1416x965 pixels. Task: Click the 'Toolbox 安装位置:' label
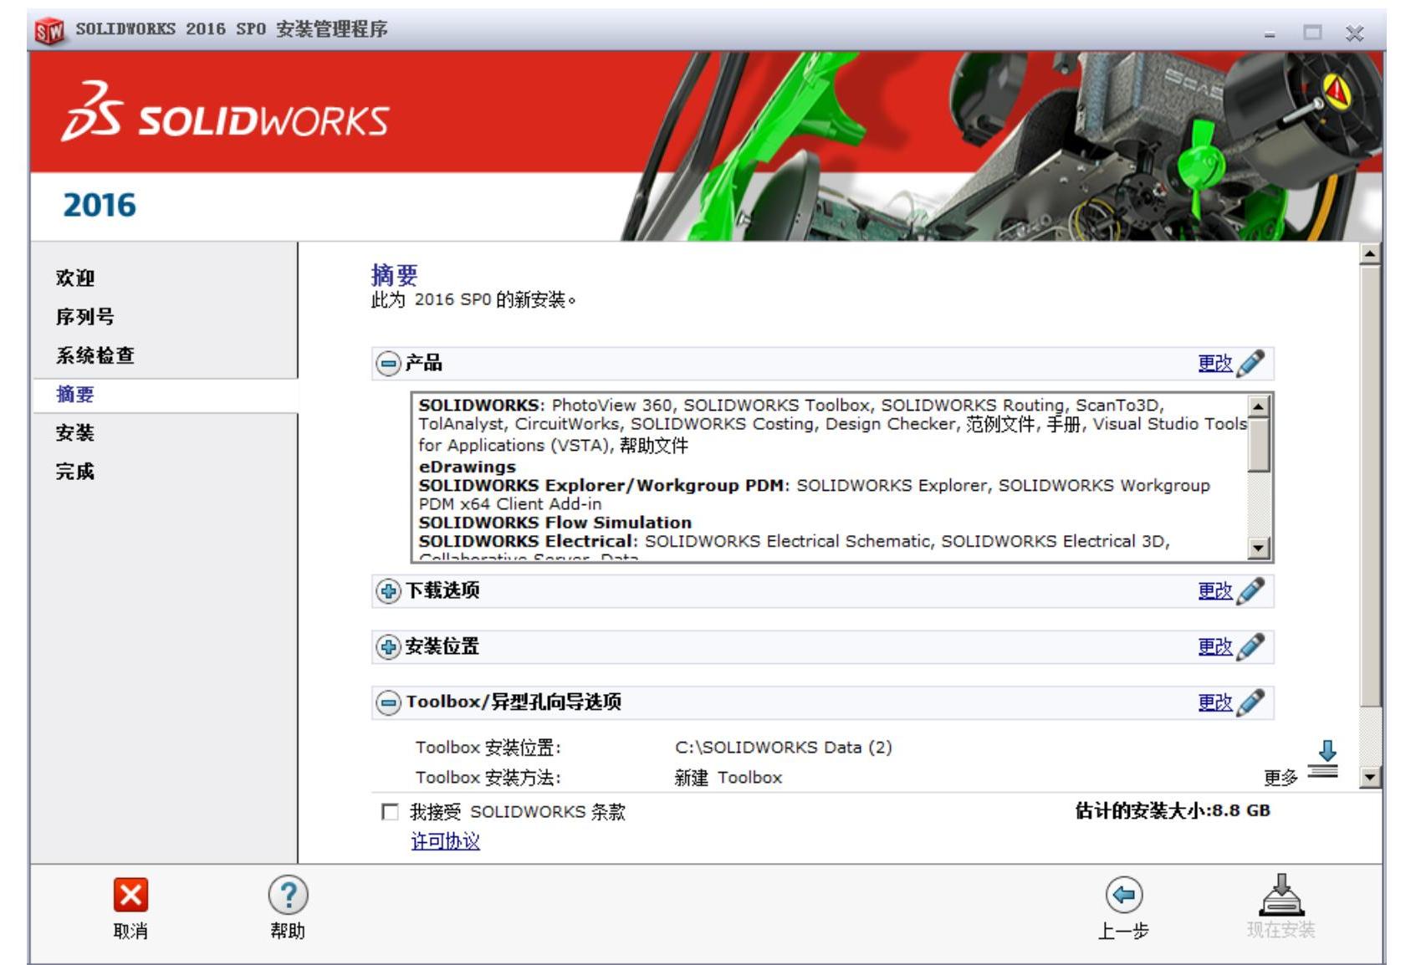coord(488,748)
